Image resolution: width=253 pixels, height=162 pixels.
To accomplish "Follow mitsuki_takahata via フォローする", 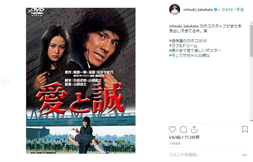I will coord(232,10).
